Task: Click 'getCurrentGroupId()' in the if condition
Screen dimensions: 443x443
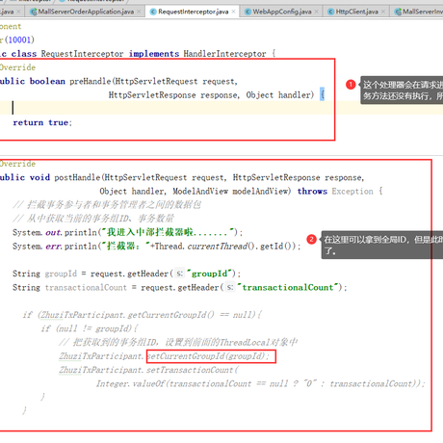Action: click(170, 315)
